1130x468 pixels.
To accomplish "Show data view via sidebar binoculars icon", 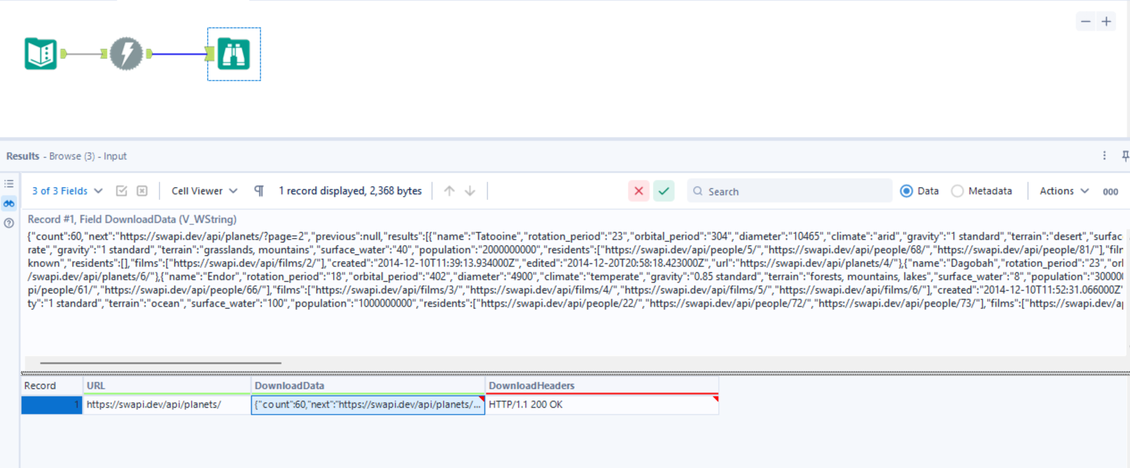I will (x=9, y=204).
